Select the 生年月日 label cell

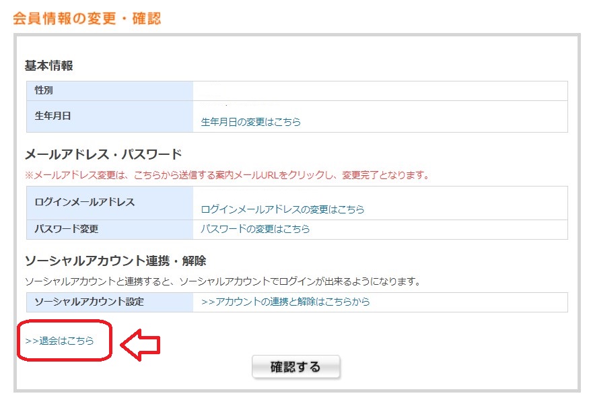[110, 116]
